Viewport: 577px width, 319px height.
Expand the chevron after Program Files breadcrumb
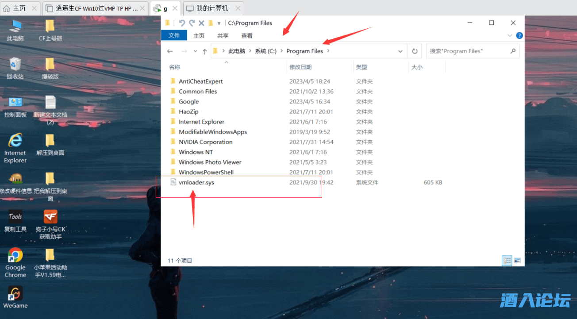click(328, 51)
